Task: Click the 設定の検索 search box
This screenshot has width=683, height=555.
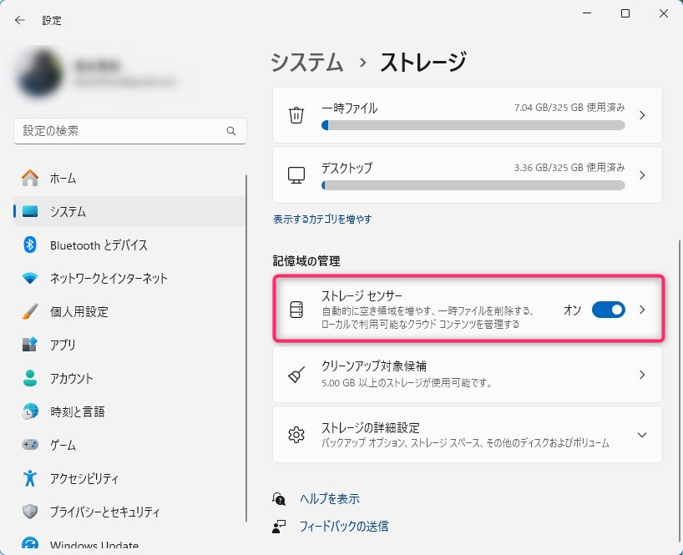Action: [x=121, y=131]
